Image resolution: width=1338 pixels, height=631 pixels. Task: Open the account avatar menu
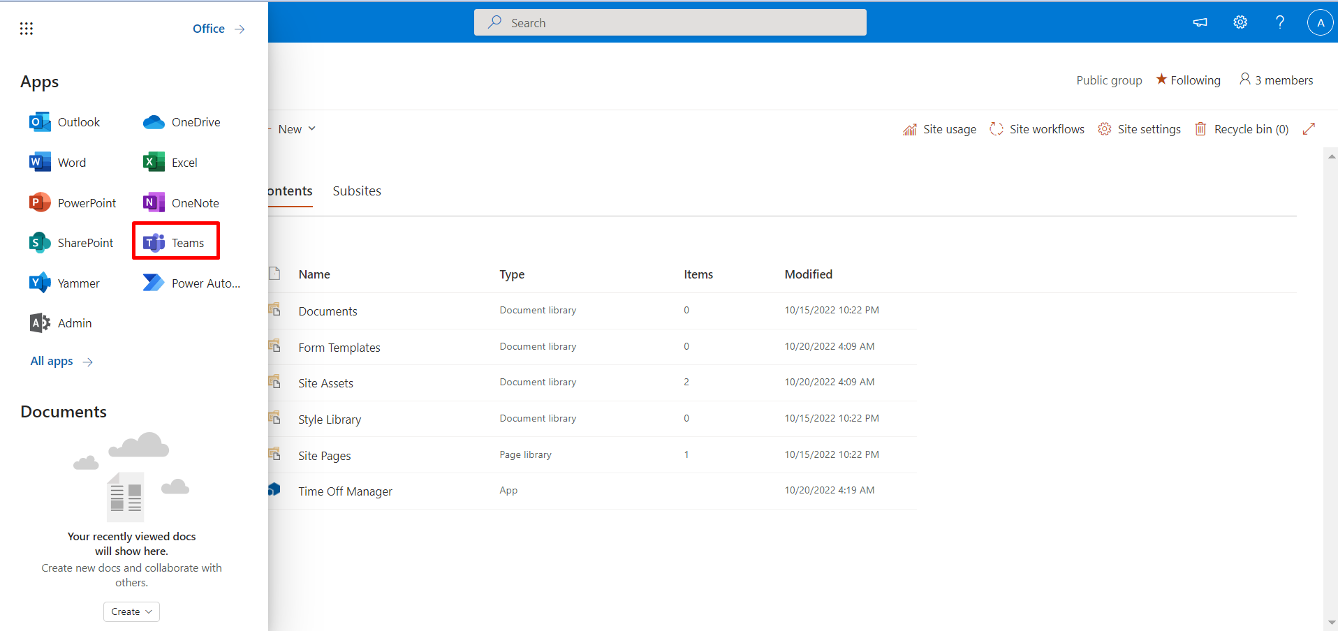pyautogui.click(x=1320, y=22)
